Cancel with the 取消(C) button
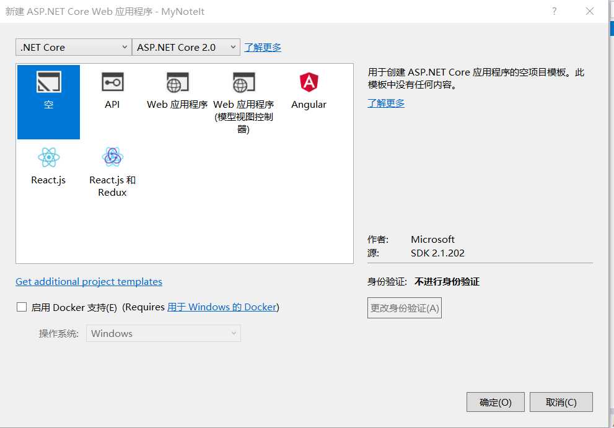Viewport: 614px width, 428px height. (x=561, y=402)
